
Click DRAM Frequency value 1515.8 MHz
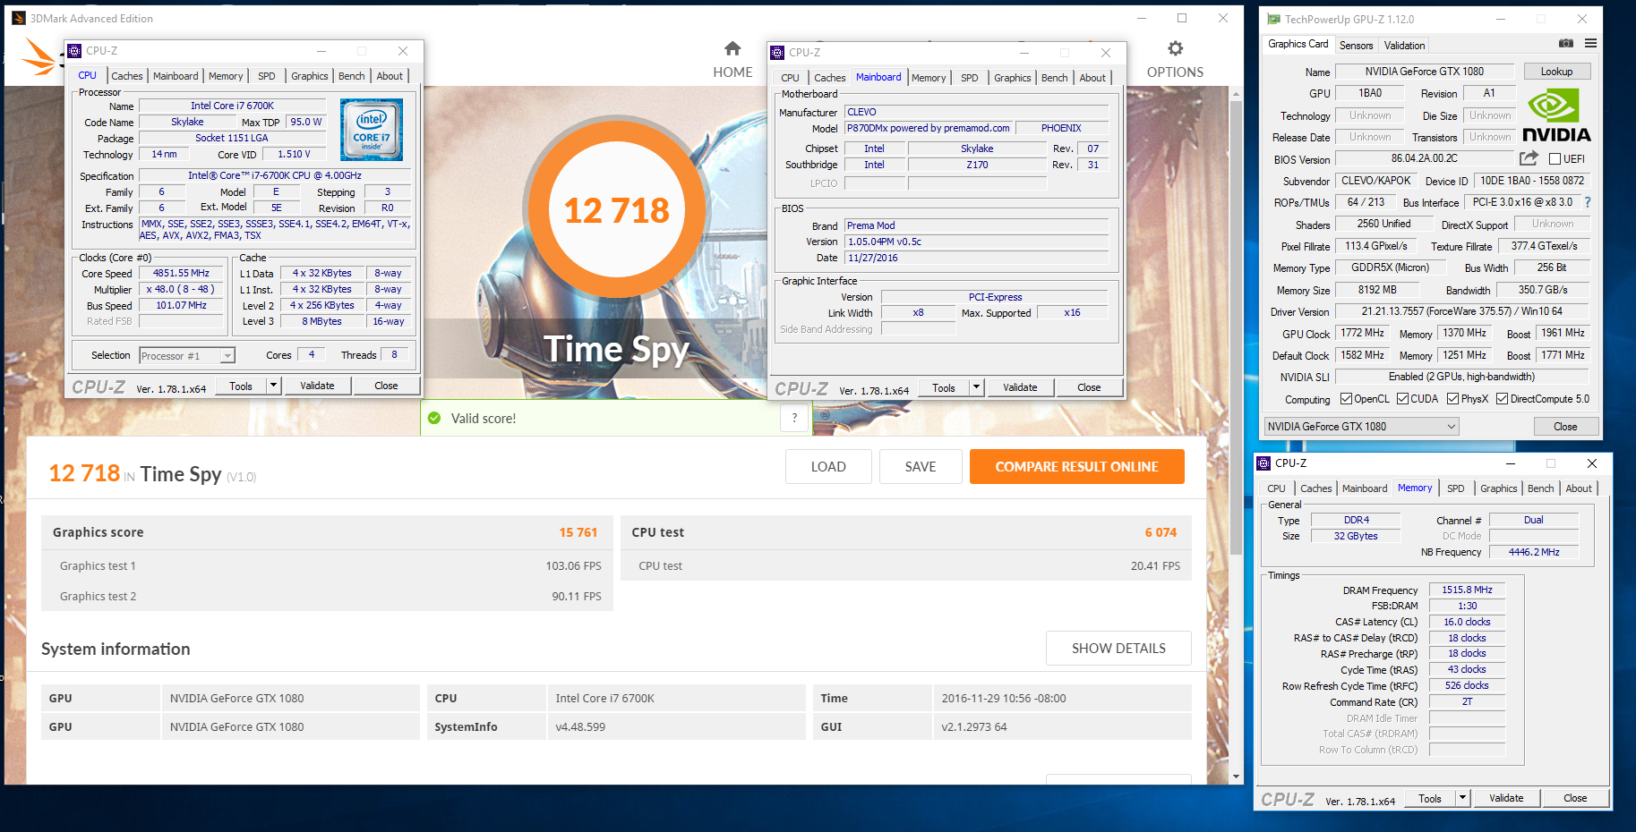1467,590
